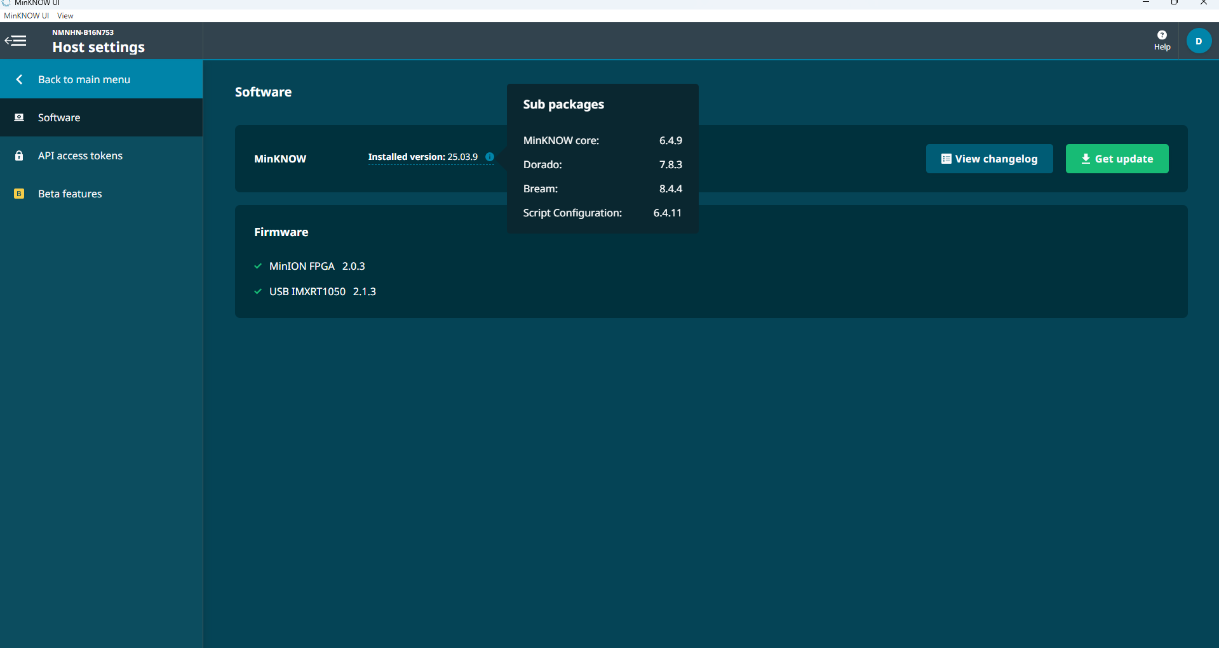
Task: Open the View menu
Action: coord(65,16)
